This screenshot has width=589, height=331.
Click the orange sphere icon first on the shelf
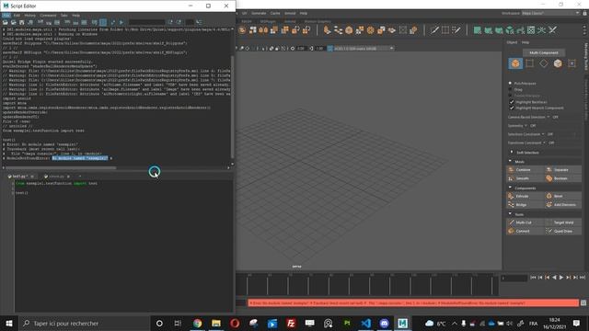point(242,30)
